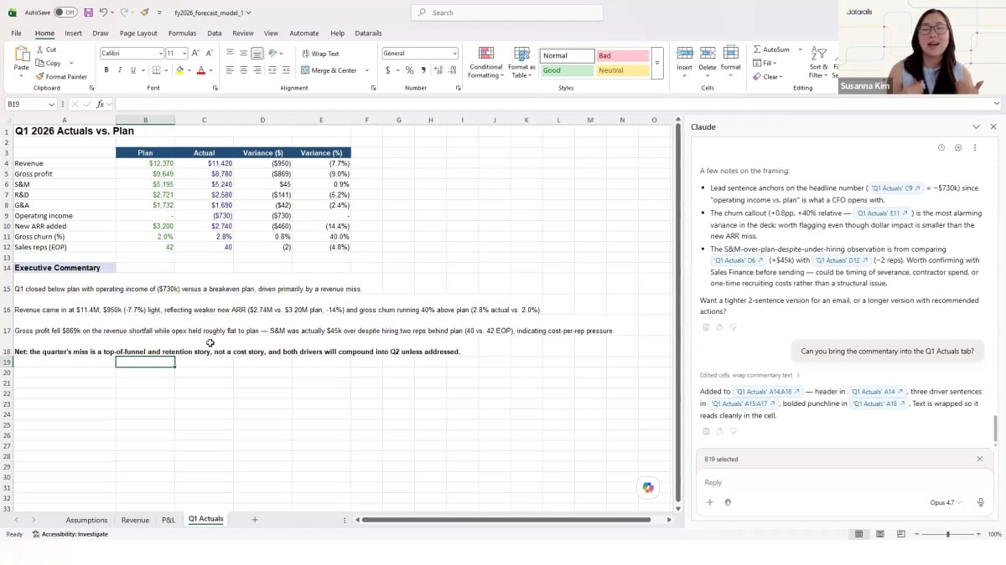Add a new sheet with plus icon

pos(255,520)
